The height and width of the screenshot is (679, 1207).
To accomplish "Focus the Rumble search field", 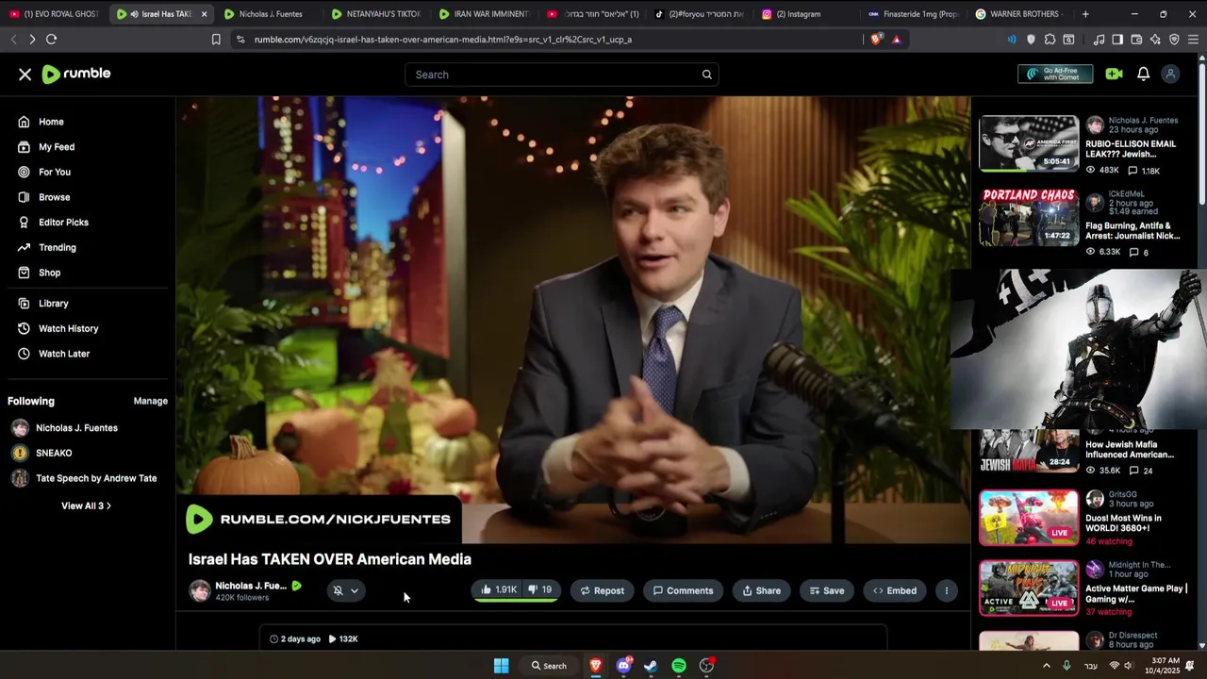I will tap(562, 75).
